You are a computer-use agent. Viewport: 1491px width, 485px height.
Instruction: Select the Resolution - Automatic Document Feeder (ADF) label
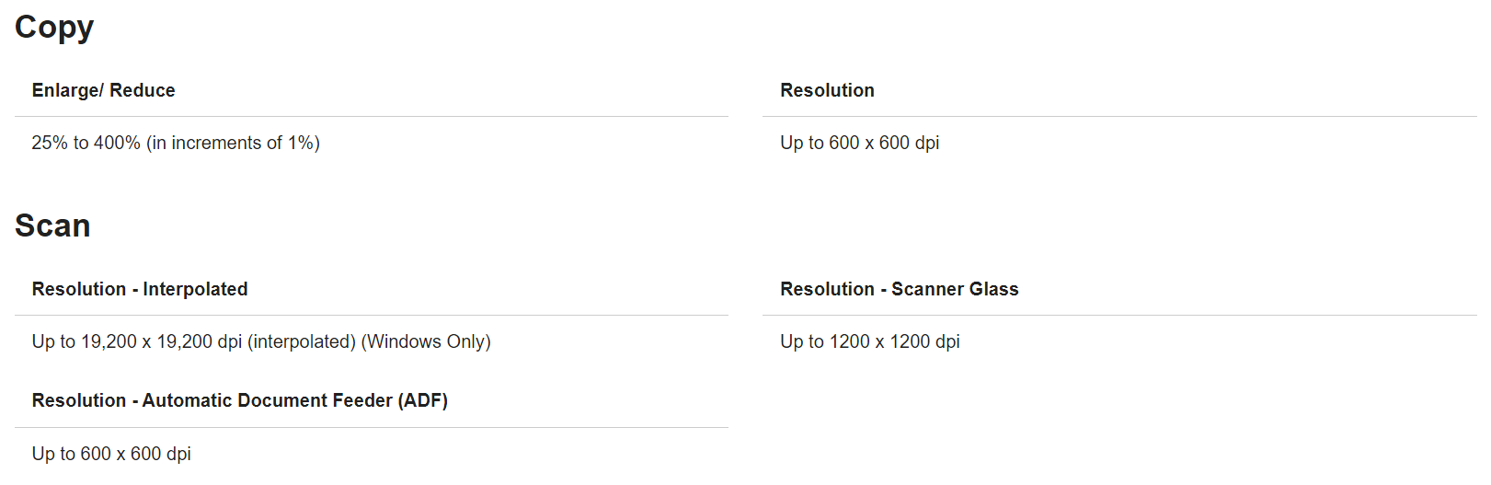click(239, 400)
